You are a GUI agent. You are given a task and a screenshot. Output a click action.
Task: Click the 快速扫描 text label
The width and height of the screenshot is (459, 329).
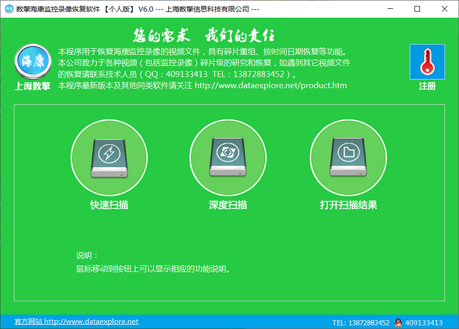tap(109, 205)
